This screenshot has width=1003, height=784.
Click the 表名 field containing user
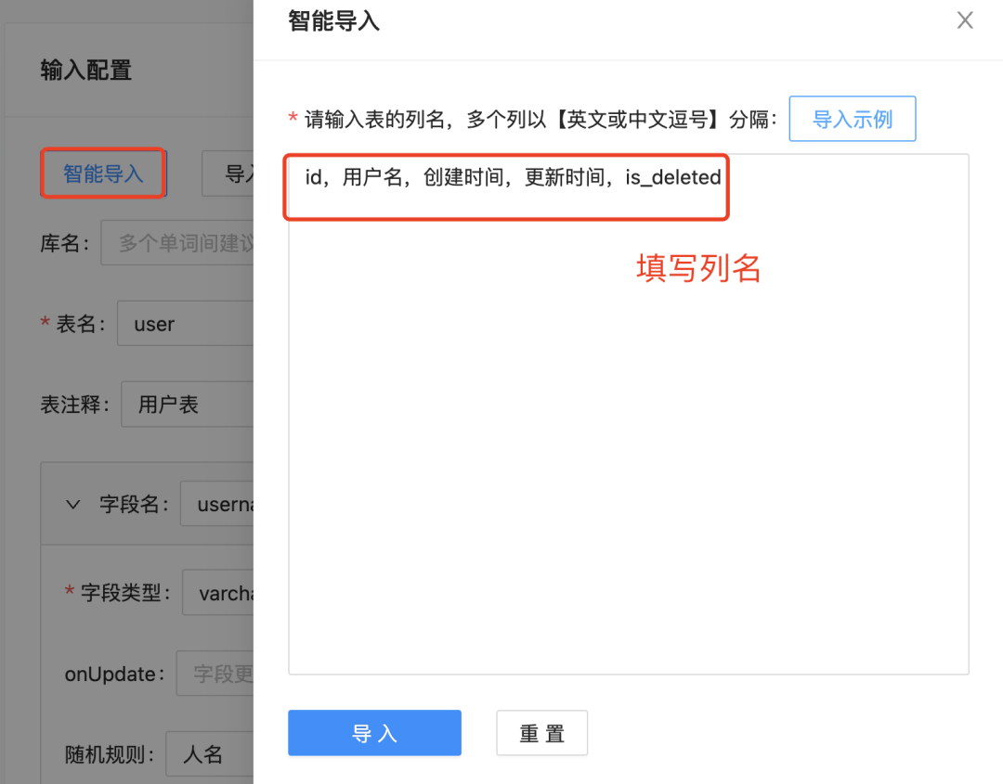pyautogui.click(x=184, y=324)
